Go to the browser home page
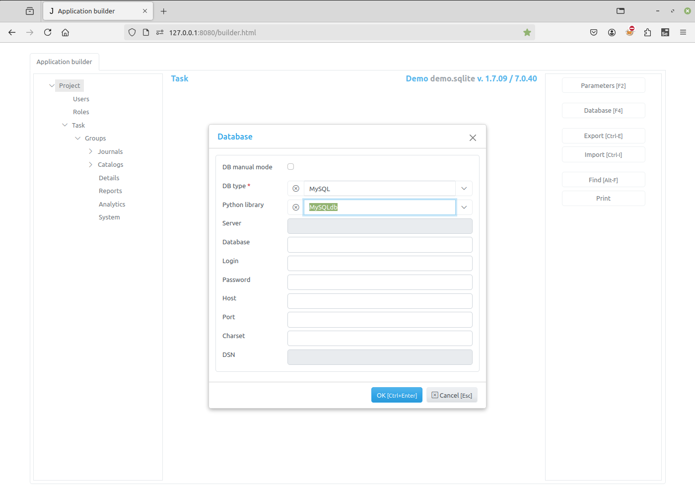The width and height of the screenshot is (695, 490). pyautogui.click(x=65, y=33)
